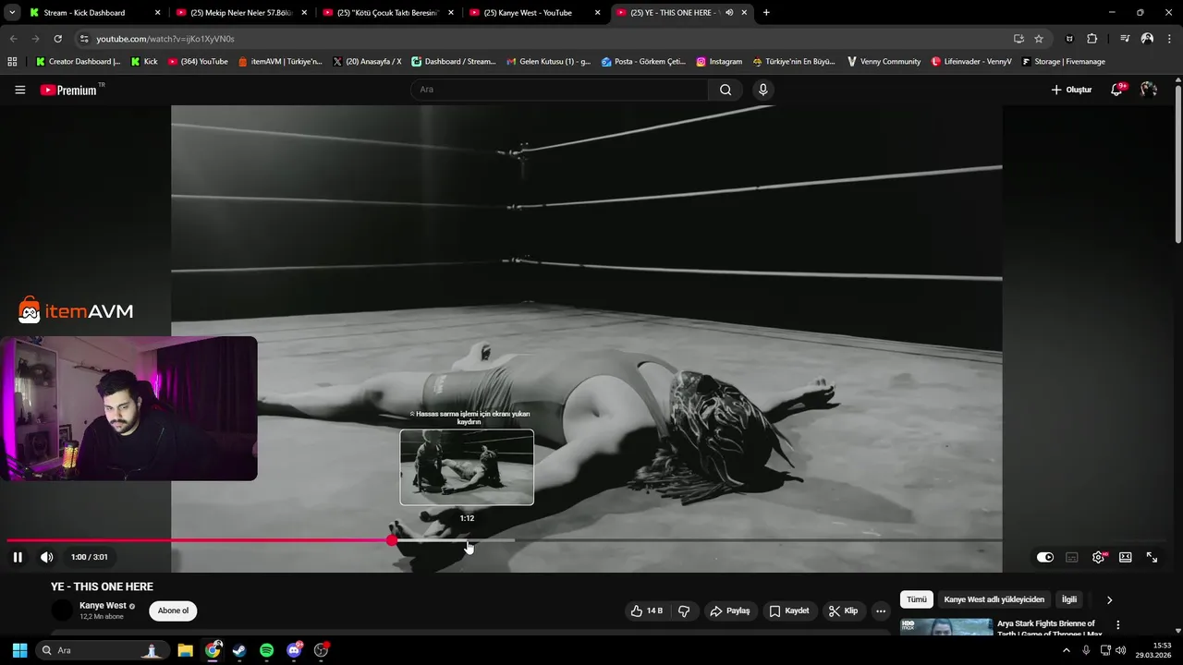Image resolution: width=1183 pixels, height=665 pixels.
Task: Run a search with the magnifier button
Action: click(726, 90)
